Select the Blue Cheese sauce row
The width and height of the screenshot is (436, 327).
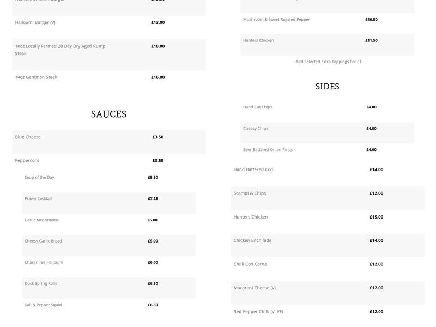point(28,137)
